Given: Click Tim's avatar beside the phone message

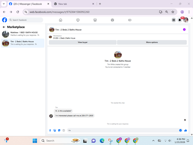Looking at the screenshot, I should click(51, 116).
